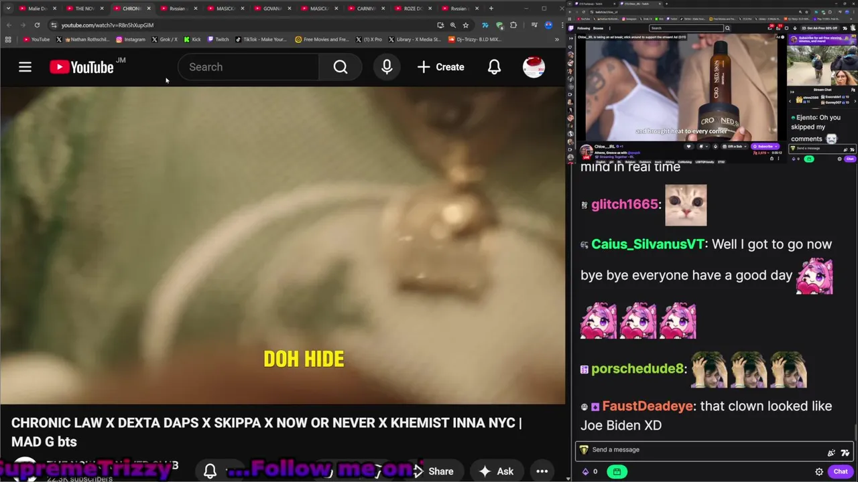Open the Gift a Sub dropdown
The image size is (858, 482).
pyautogui.click(x=735, y=147)
